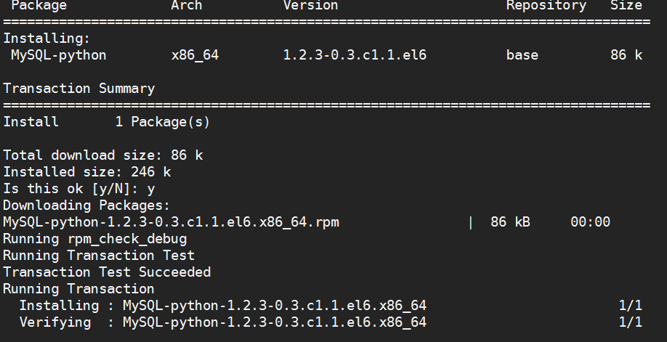
Task: Click the Installed size: 246 k line
Action: coord(87,172)
